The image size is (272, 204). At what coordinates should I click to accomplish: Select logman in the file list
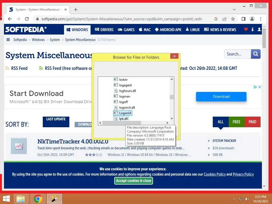pyautogui.click(x=125, y=96)
